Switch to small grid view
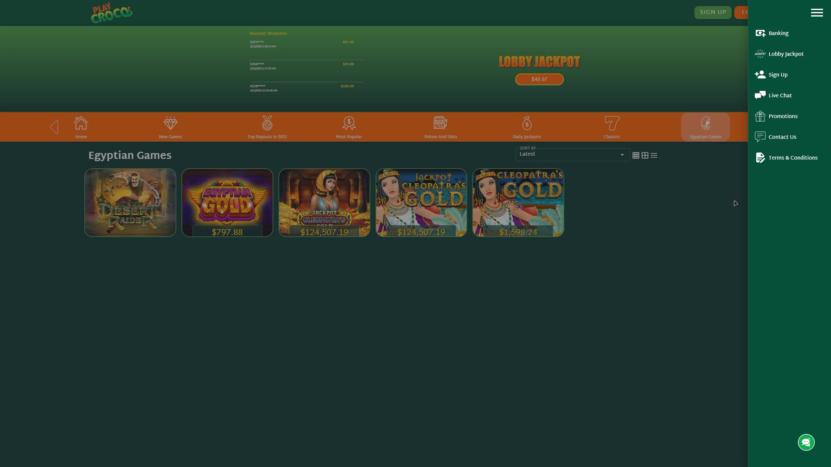 (x=636, y=155)
